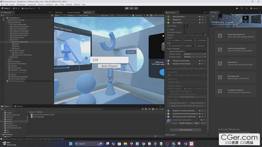The image size is (262, 147).
Task: Open the Quick Start Guide VR link icon
Action: [220, 36]
